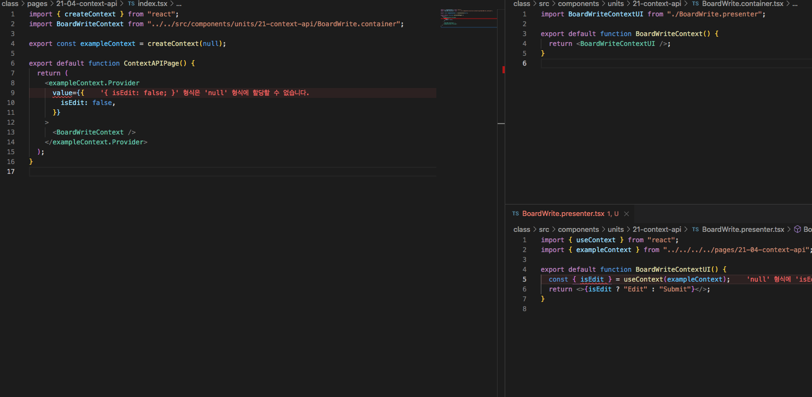Open the 'src' breadcrumb in container pane

(x=544, y=4)
